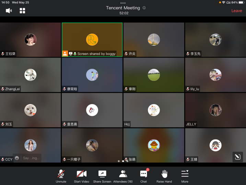The height and width of the screenshot is (185, 246).
Task: Raise Hand in the meeting
Action: coord(164,176)
